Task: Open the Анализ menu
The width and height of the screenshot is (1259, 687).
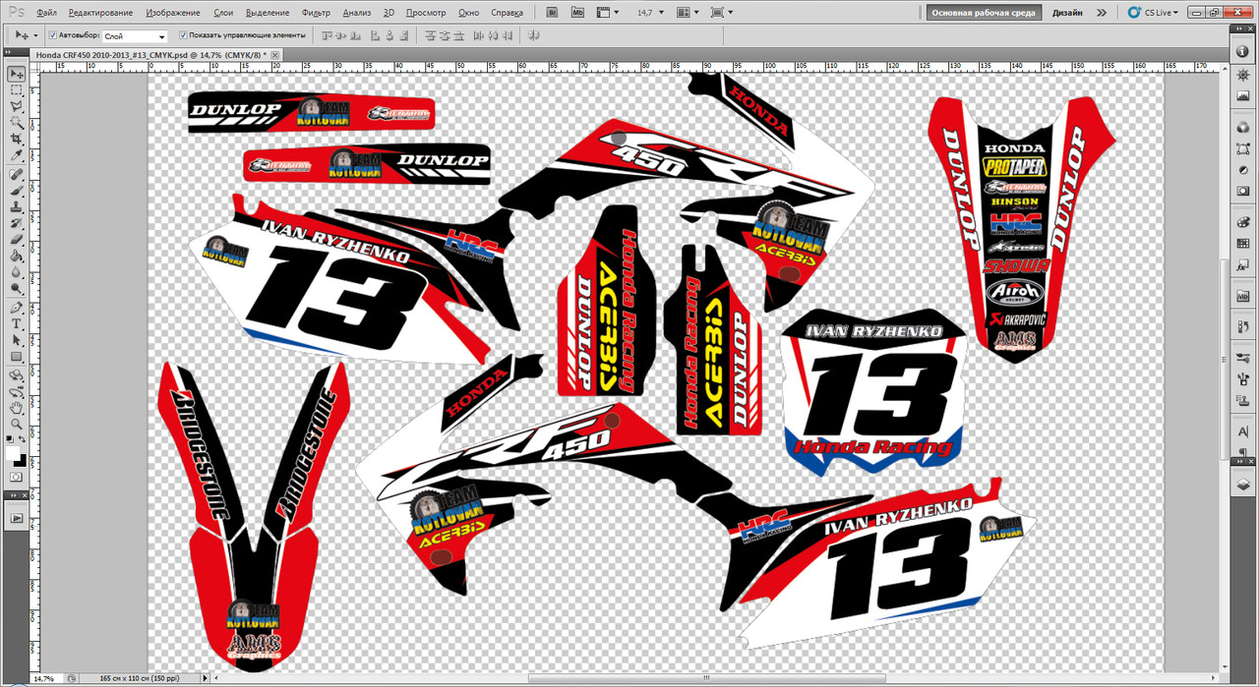Action: 358,13
